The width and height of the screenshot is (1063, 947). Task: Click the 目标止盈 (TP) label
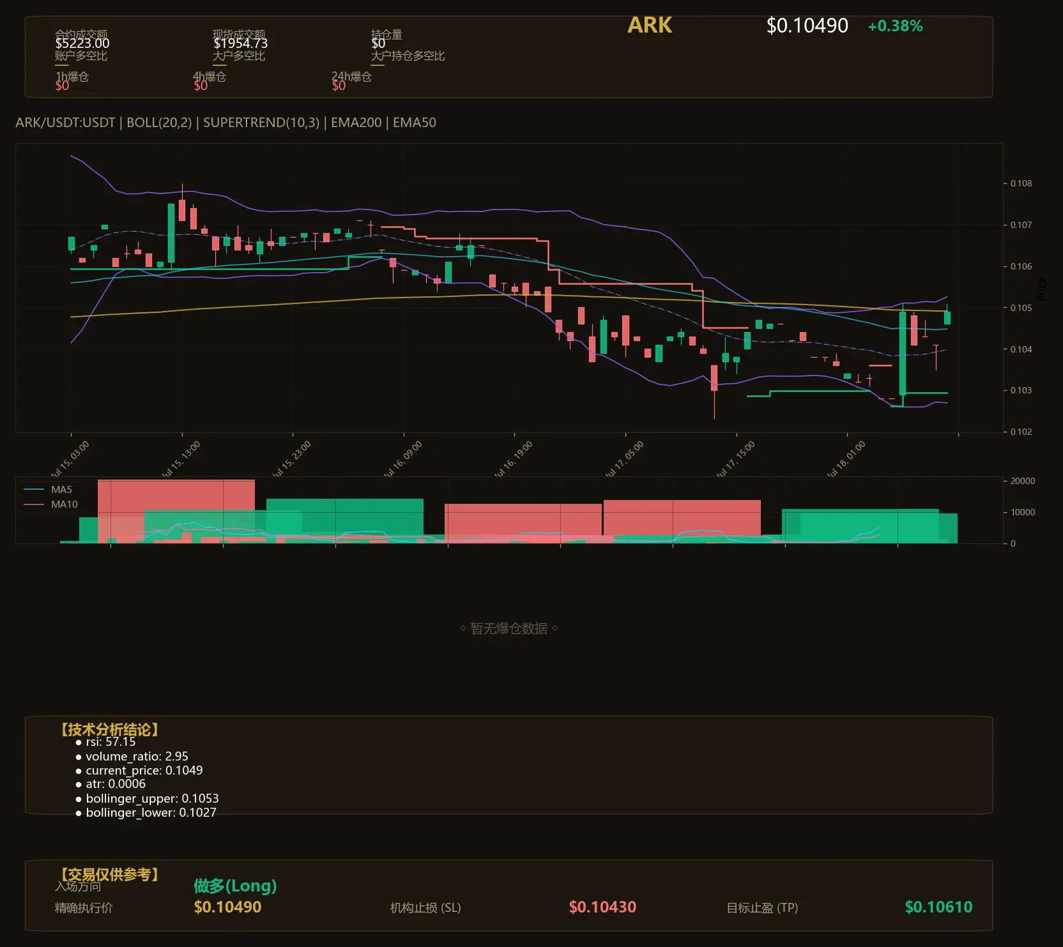(x=762, y=908)
